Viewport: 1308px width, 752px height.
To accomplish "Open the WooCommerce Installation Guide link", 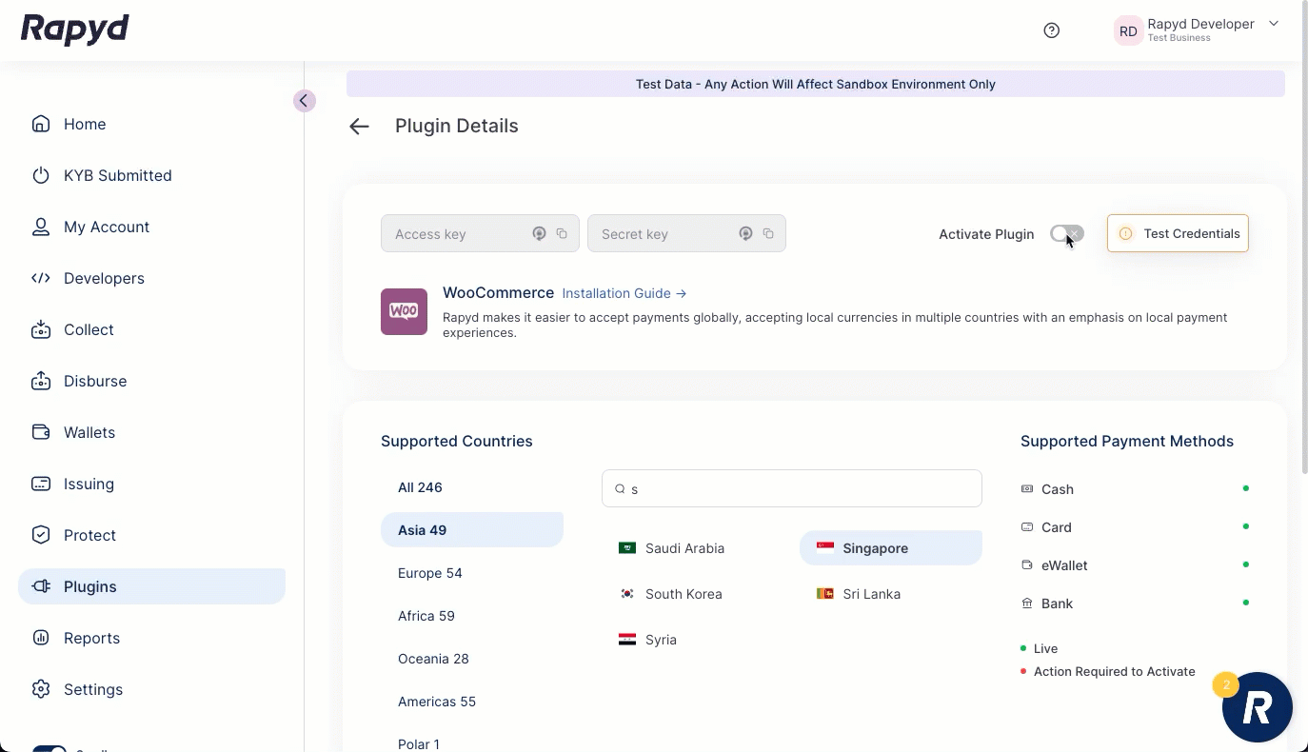I will pos(624,293).
